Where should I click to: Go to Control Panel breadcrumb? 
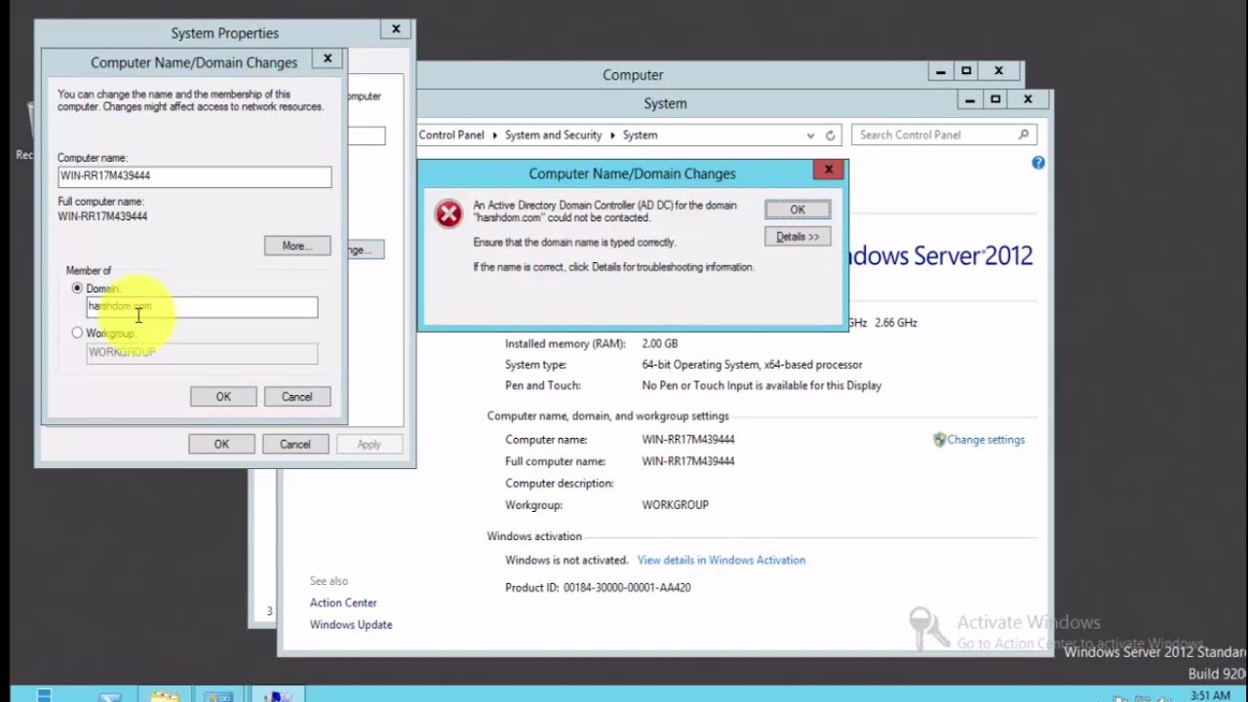pyautogui.click(x=451, y=136)
